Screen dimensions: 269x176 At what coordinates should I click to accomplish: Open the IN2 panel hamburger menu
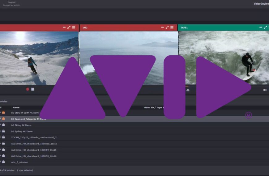pos(172,27)
